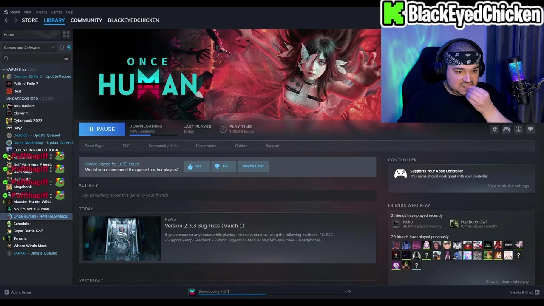Select Rust game icon in favorites
Viewport: 544px width, 306px height.
click(9, 91)
